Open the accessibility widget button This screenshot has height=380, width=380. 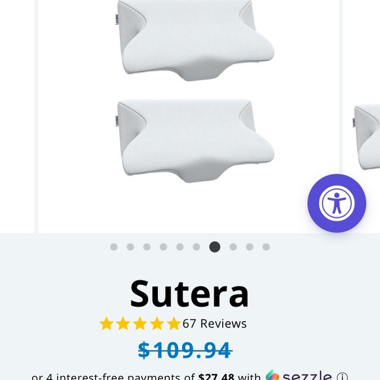pos(337,203)
